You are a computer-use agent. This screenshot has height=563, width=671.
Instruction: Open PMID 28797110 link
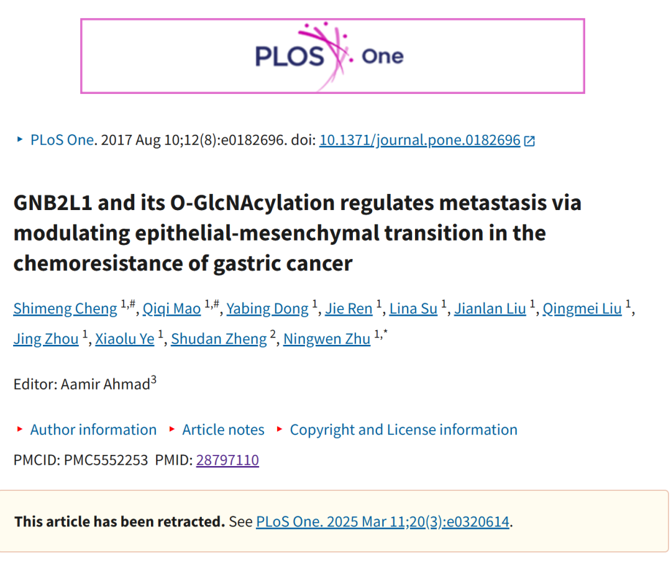click(x=227, y=460)
